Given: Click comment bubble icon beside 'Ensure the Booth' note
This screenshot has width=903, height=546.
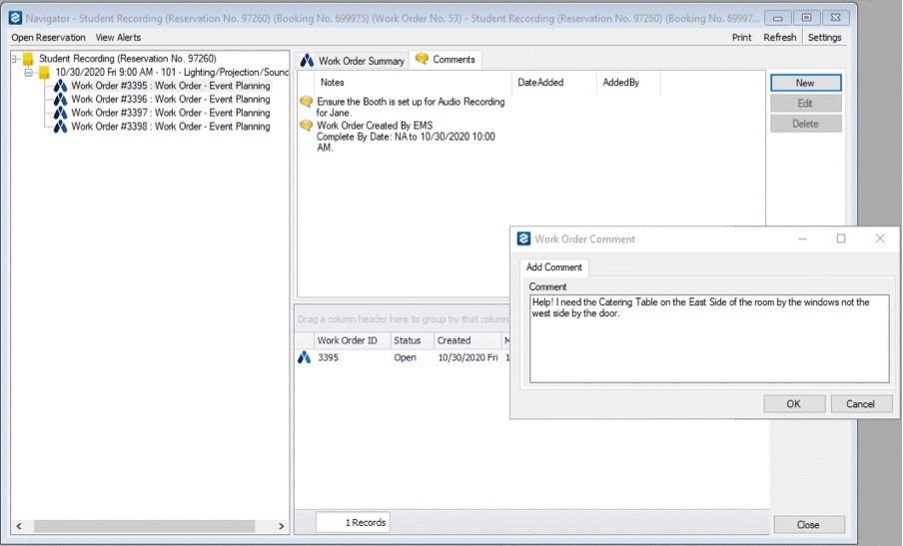Looking at the screenshot, I should pyautogui.click(x=307, y=103).
